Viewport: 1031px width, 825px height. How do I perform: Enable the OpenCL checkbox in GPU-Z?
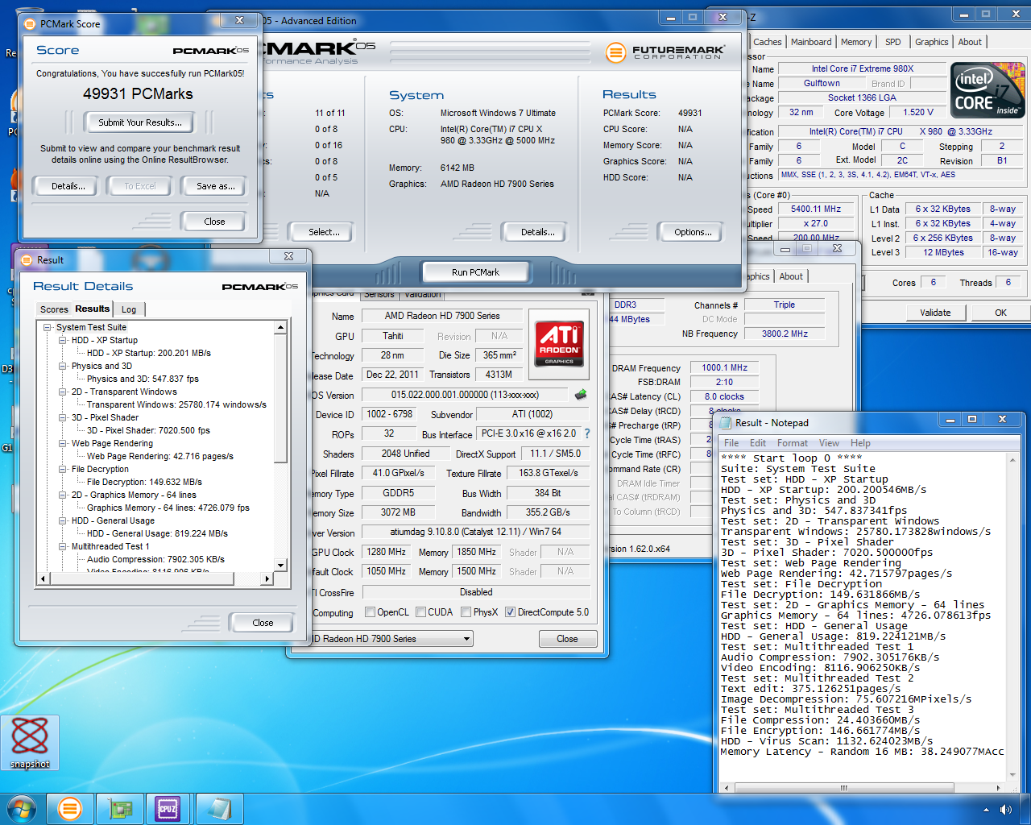[371, 612]
